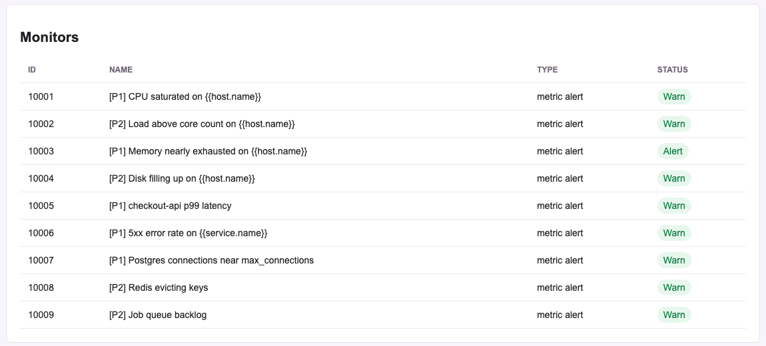Click 'metric alert' type in row 10009
This screenshot has width=766, height=346.
[560, 315]
